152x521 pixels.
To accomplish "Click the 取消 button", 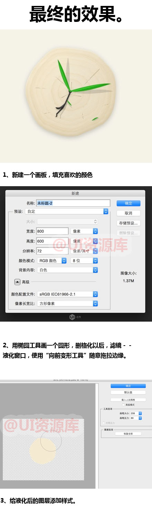I will pyautogui.click(x=128, y=213).
